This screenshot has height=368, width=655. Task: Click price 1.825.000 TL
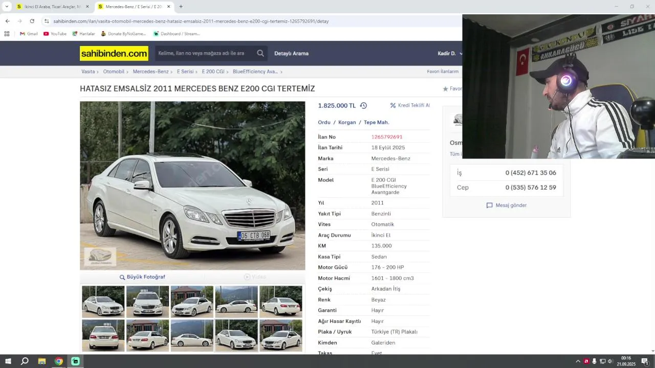pyautogui.click(x=337, y=106)
